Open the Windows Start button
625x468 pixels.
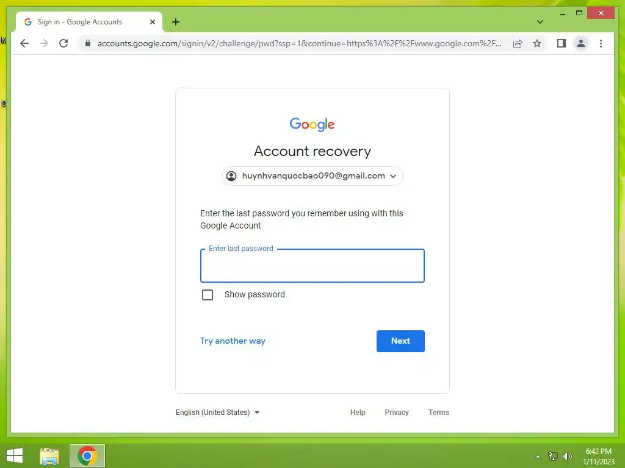[15, 456]
